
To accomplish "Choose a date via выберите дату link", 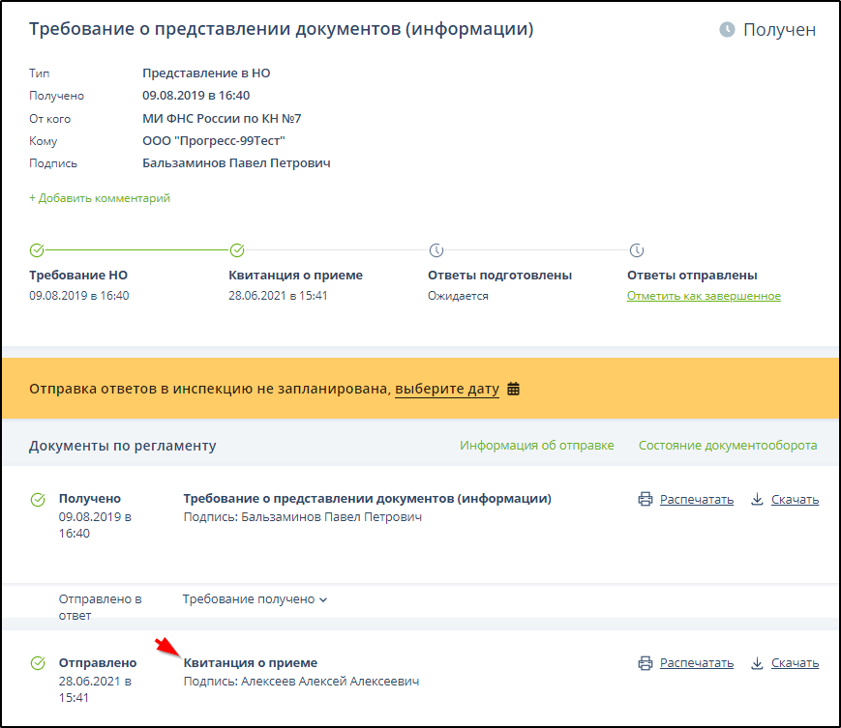I will pyautogui.click(x=446, y=390).
